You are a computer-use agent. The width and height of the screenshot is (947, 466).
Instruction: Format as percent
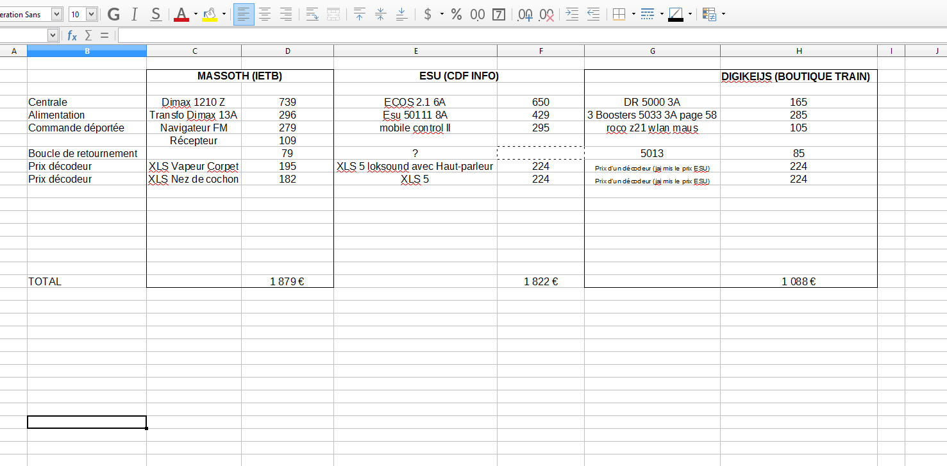[x=457, y=14]
